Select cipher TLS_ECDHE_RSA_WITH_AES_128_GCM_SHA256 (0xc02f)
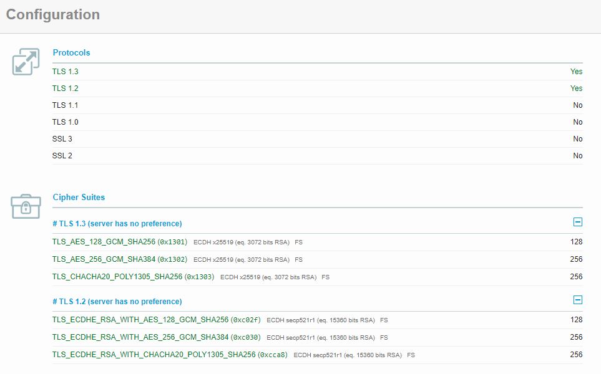601x374 pixels. tap(157, 320)
